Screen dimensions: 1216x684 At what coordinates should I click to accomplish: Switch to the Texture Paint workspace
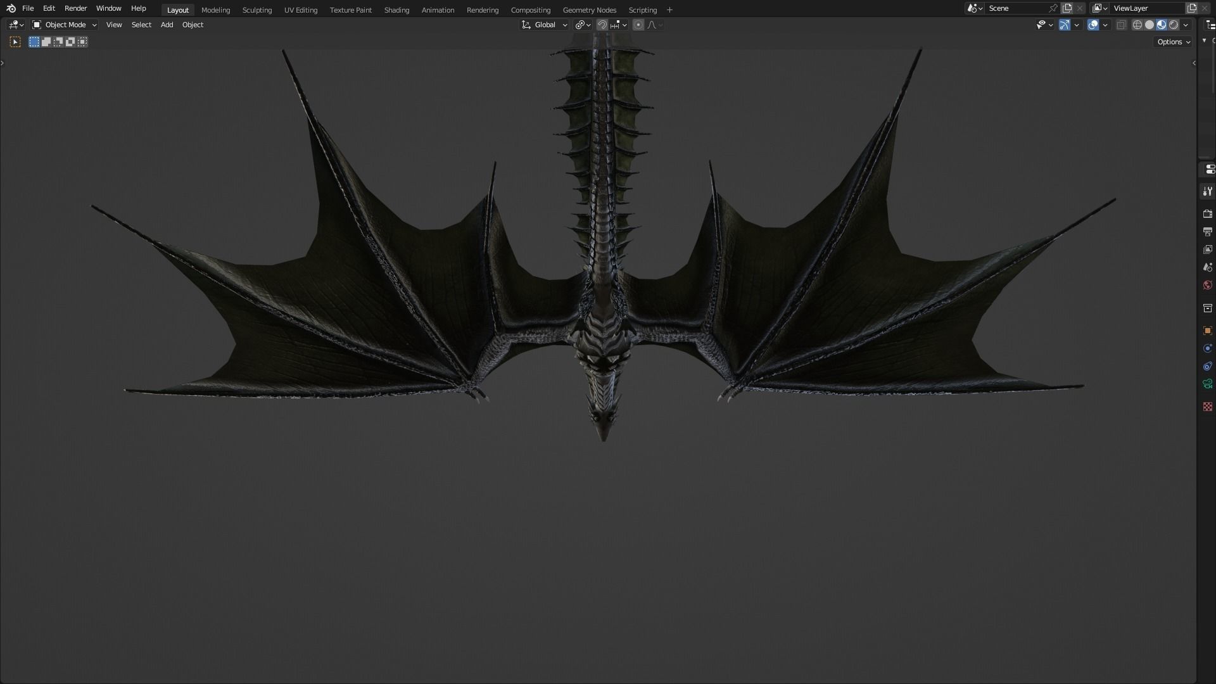[351, 10]
